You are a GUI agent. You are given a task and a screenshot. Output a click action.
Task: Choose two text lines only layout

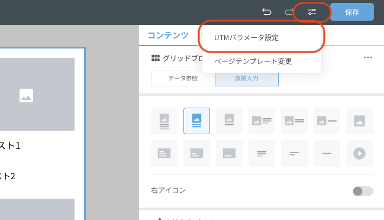[x=295, y=153]
